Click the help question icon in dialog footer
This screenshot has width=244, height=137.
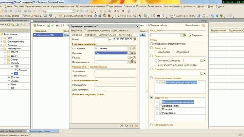tap(137, 126)
